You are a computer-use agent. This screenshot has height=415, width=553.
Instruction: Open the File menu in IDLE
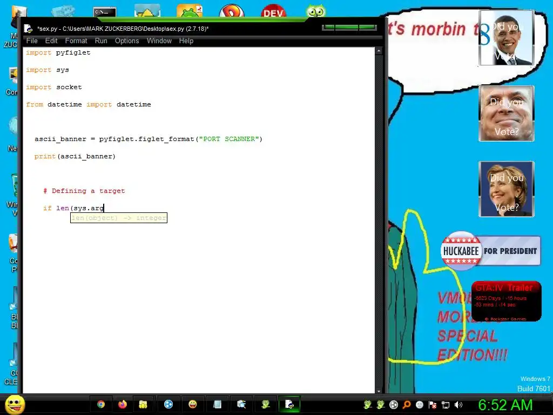[x=32, y=41]
